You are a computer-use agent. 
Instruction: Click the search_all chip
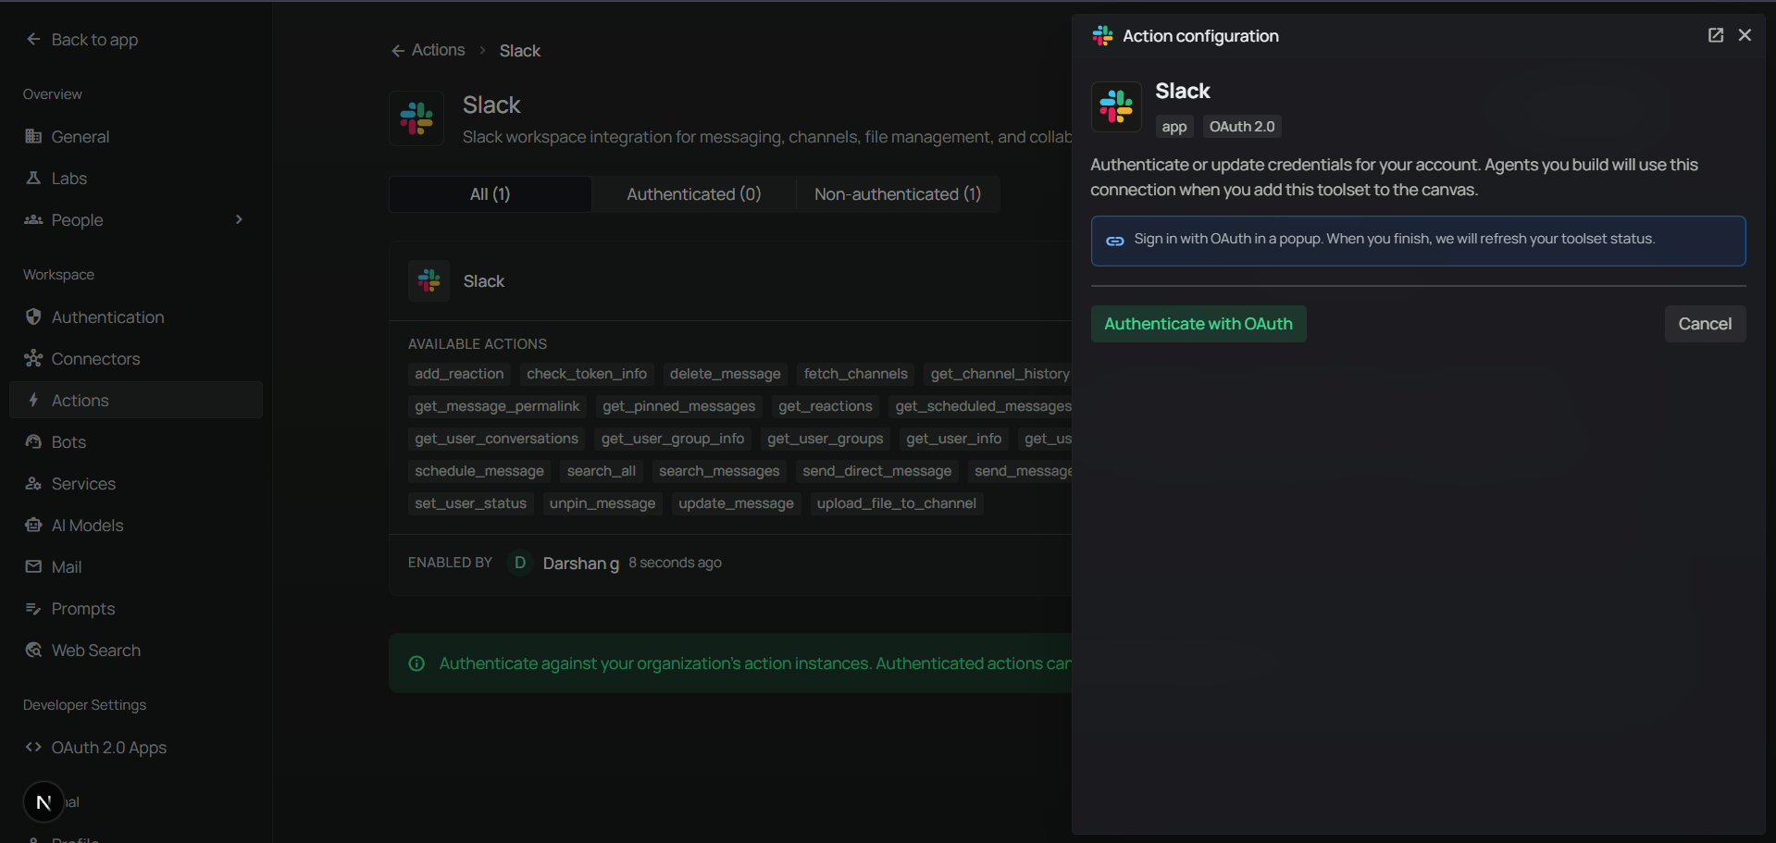602,471
